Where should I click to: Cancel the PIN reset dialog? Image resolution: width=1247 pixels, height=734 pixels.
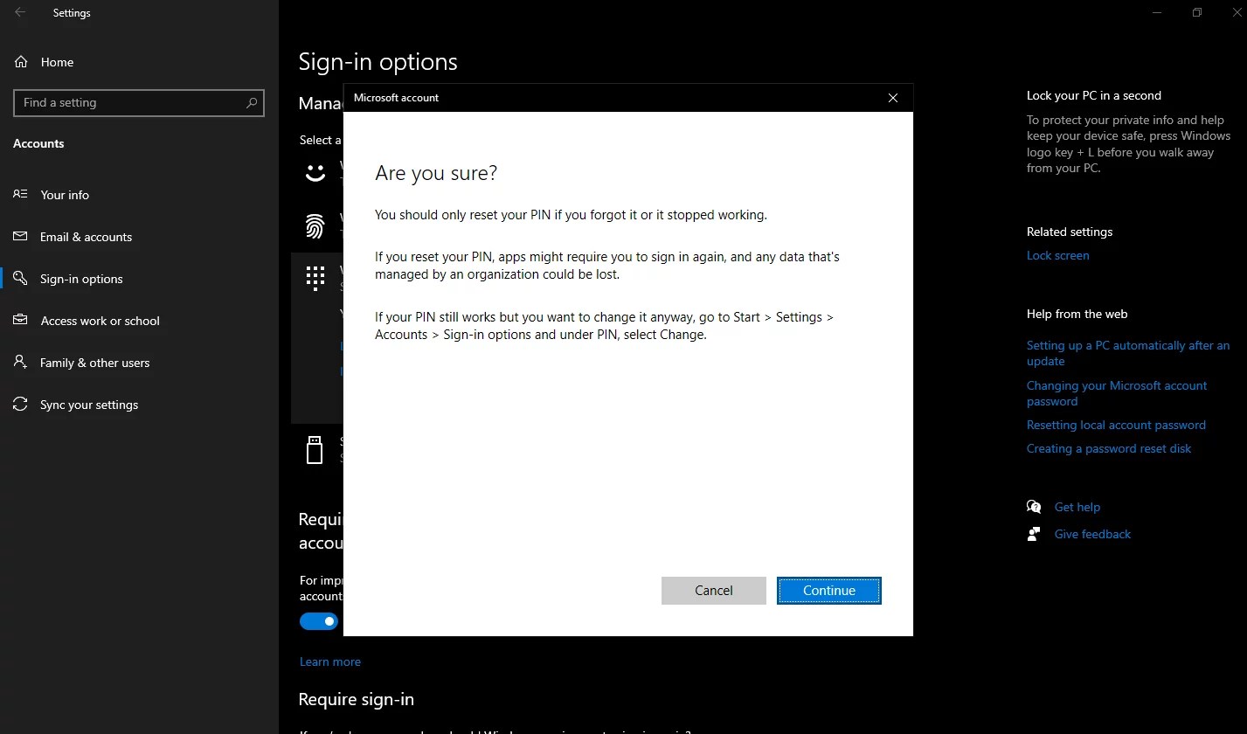pyautogui.click(x=713, y=590)
